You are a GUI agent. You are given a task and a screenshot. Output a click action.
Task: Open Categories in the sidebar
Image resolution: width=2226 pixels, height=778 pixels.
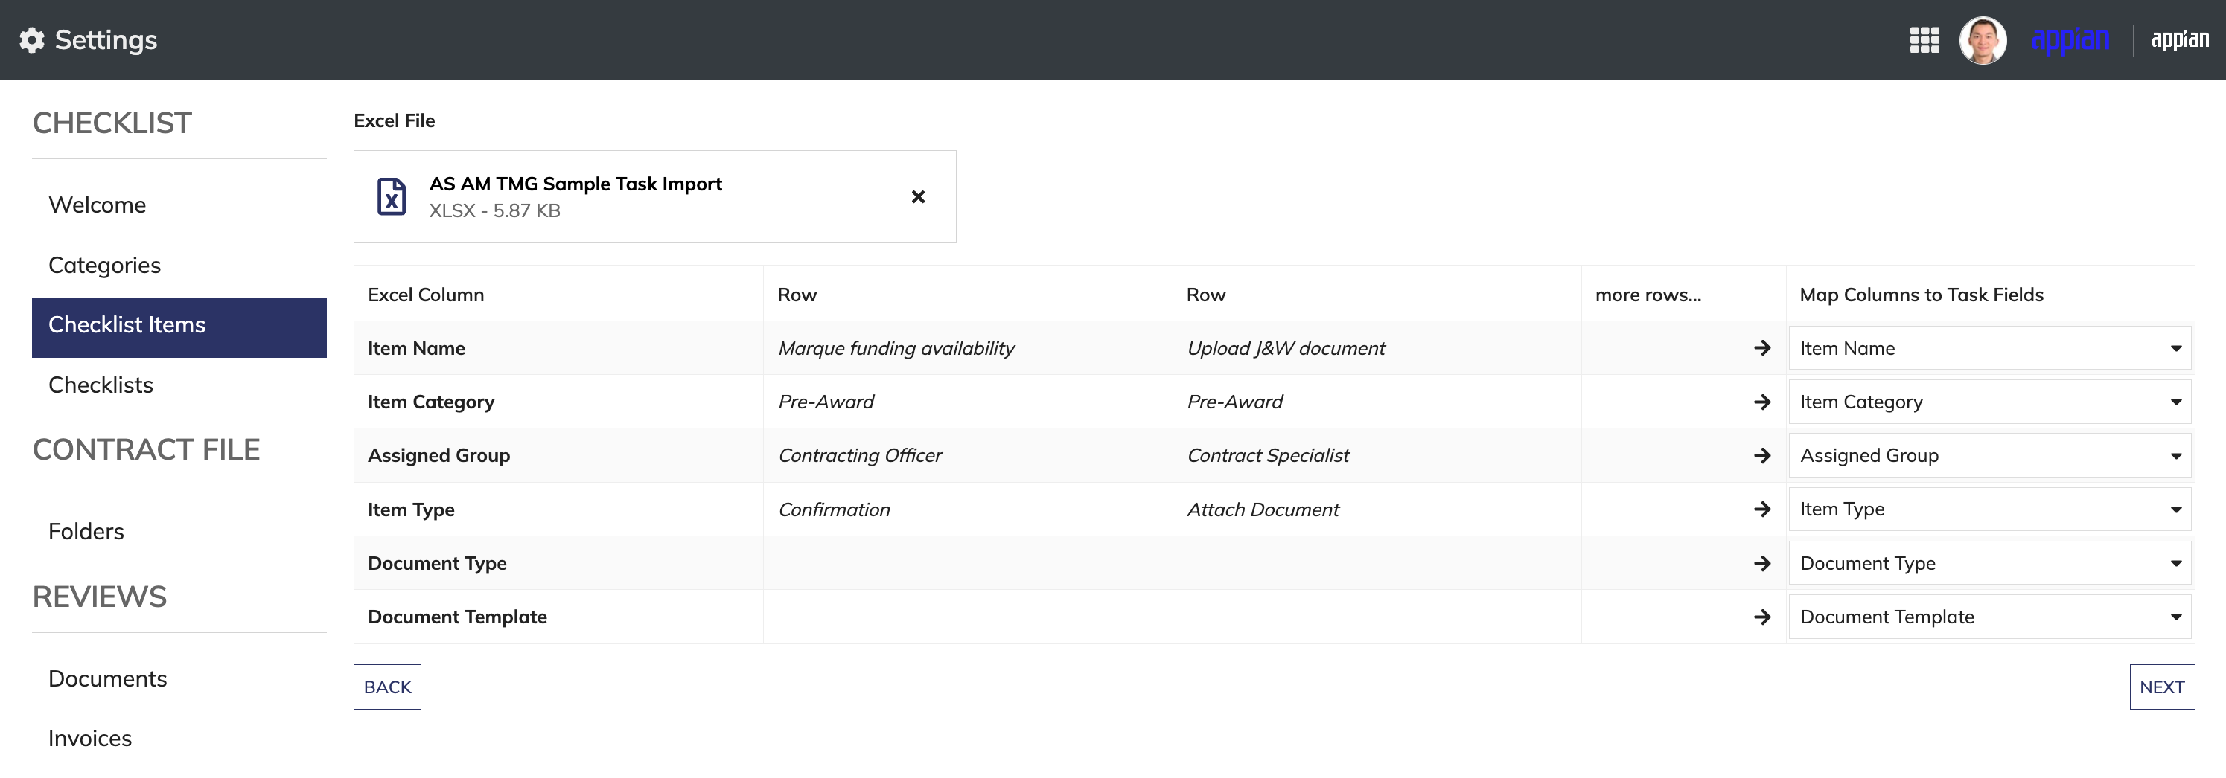click(x=179, y=265)
